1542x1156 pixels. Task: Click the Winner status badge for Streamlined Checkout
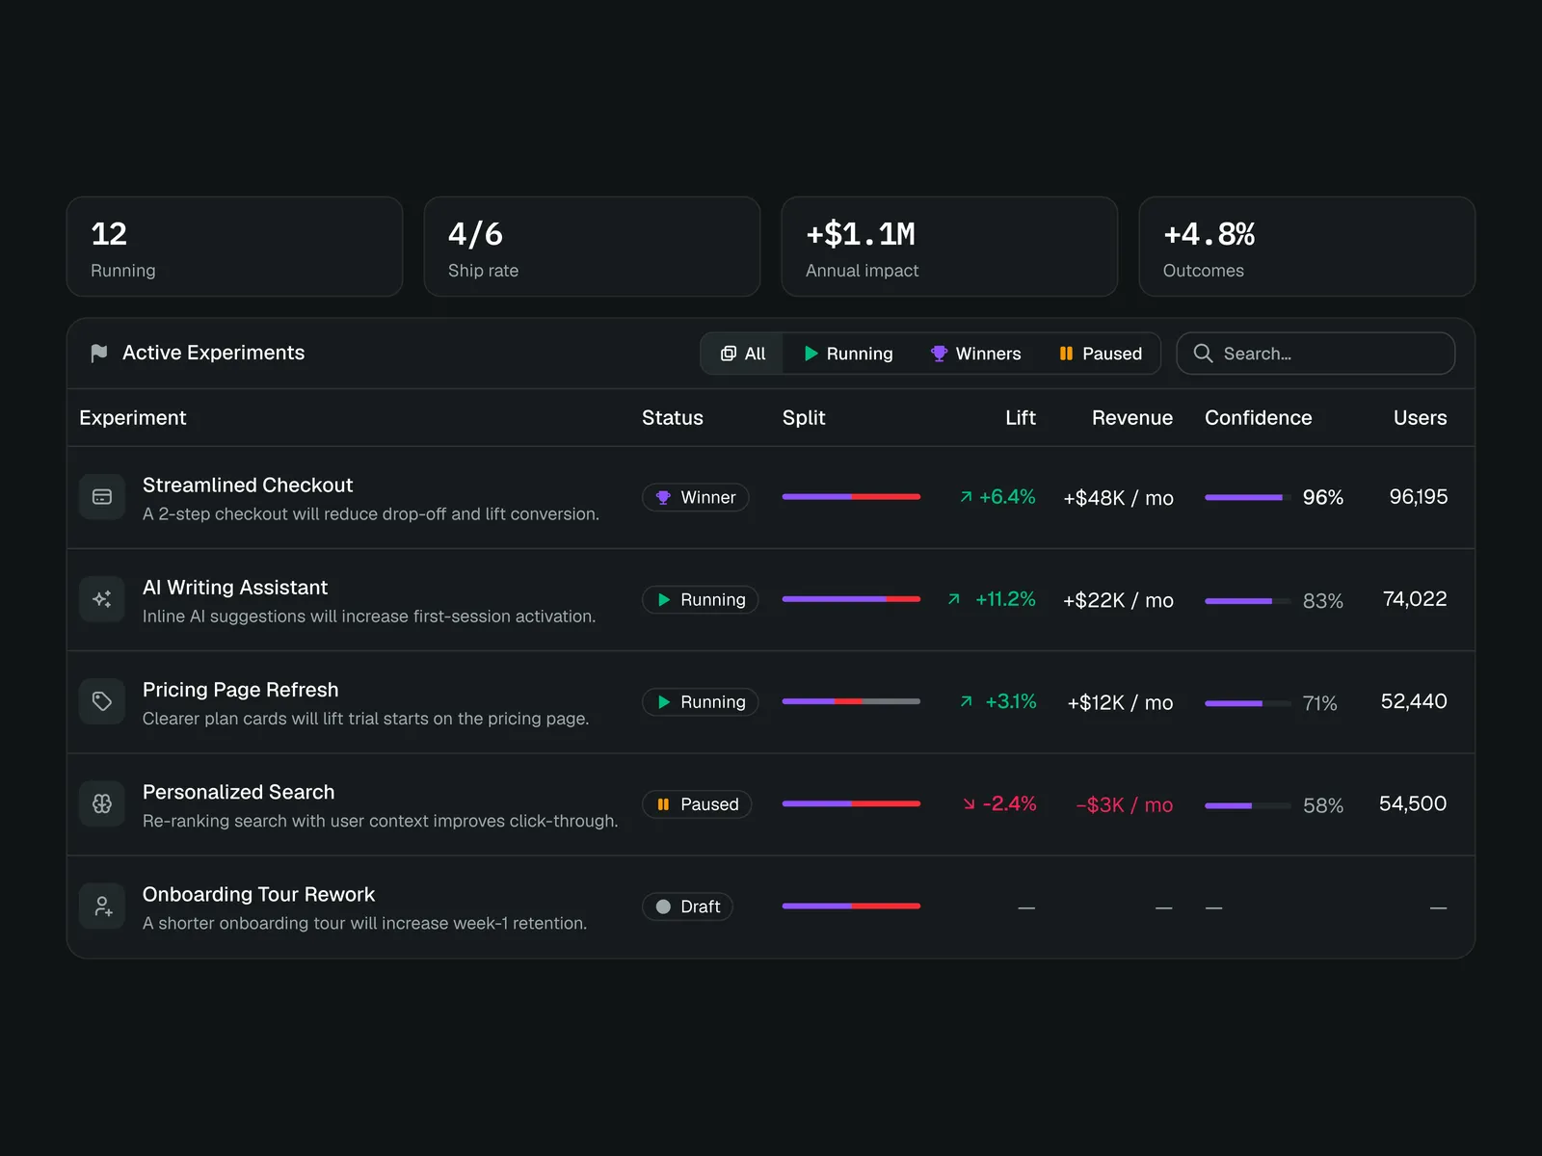tap(696, 497)
